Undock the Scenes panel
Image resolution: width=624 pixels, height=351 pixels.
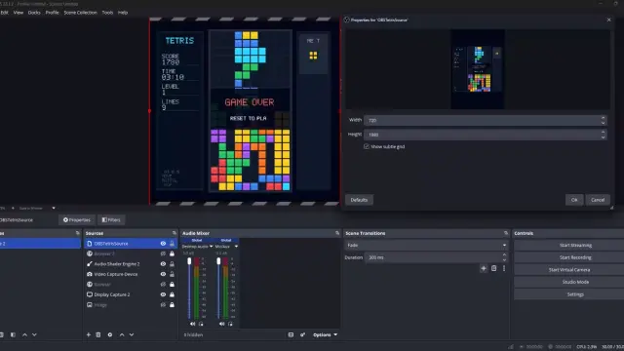(78, 233)
